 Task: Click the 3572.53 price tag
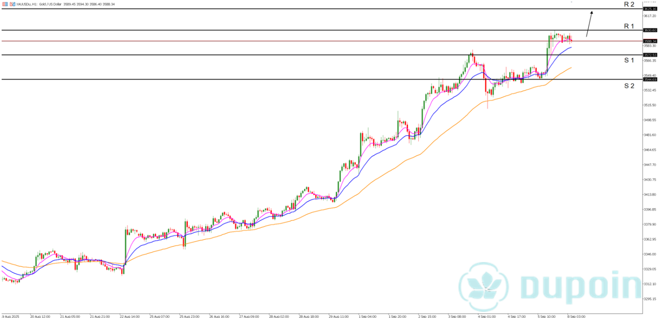[x=650, y=55]
